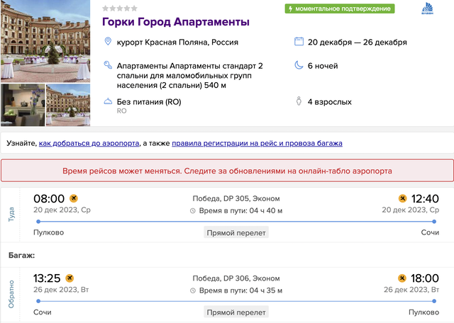Click landing plane icon next to 18:00
The width and height of the screenshot is (454, 323).
coord(402,278)
